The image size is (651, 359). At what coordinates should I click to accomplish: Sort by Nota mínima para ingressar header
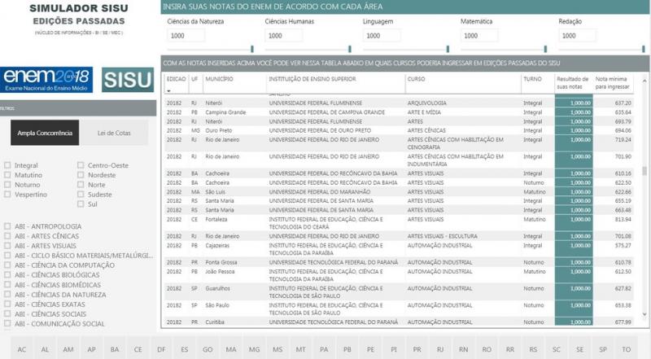(x=613, y=82)
